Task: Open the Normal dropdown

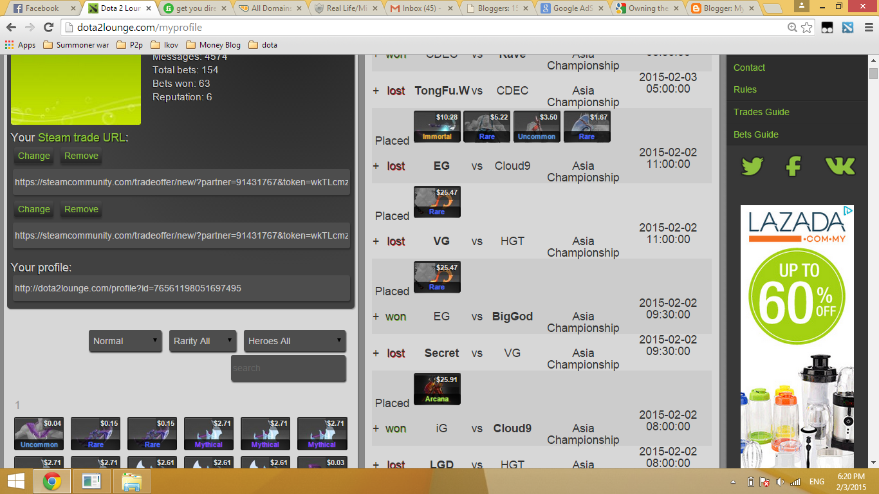Action: point(125,341)
